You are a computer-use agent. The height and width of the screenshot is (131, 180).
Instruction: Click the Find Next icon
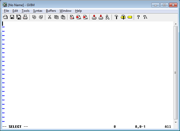79,17
